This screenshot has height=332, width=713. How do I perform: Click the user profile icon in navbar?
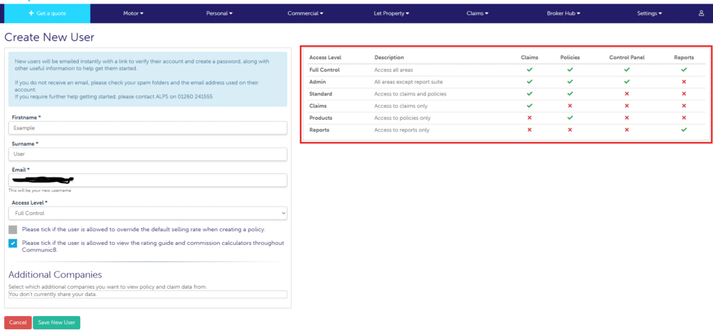coord(701,13)
